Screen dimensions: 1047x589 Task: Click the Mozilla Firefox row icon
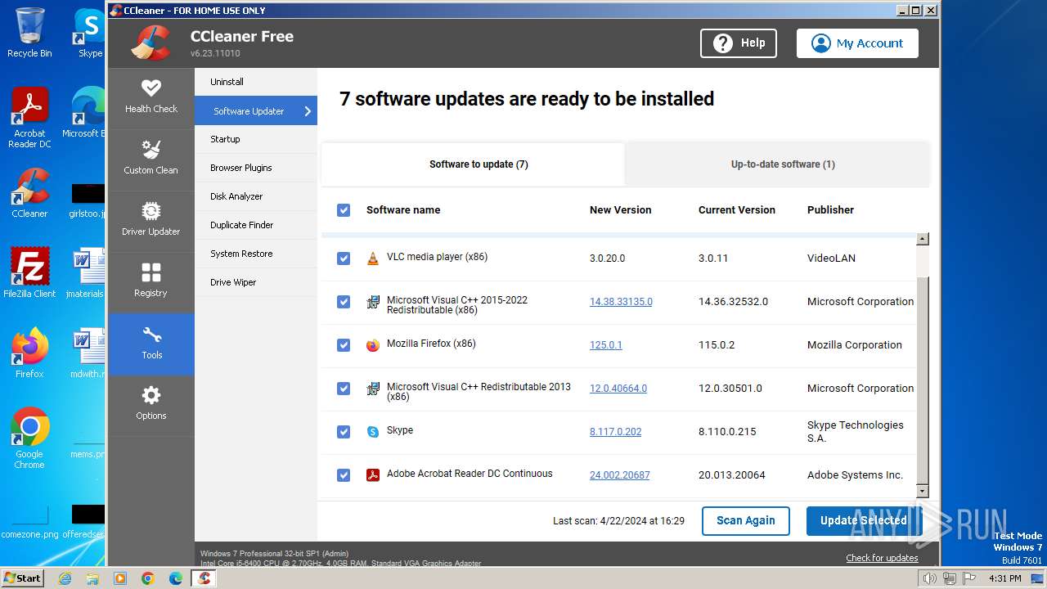[373, 345]
